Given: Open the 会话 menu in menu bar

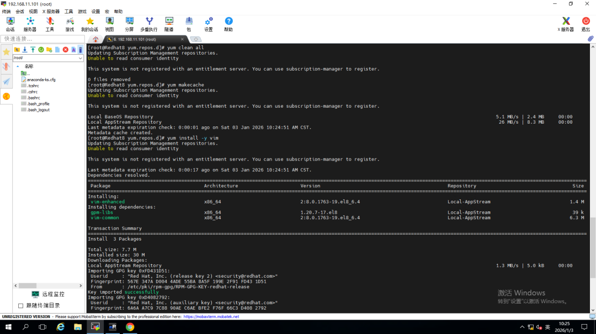Looking at the screenshot, I should pyautogui.click(x=20, y=12).
